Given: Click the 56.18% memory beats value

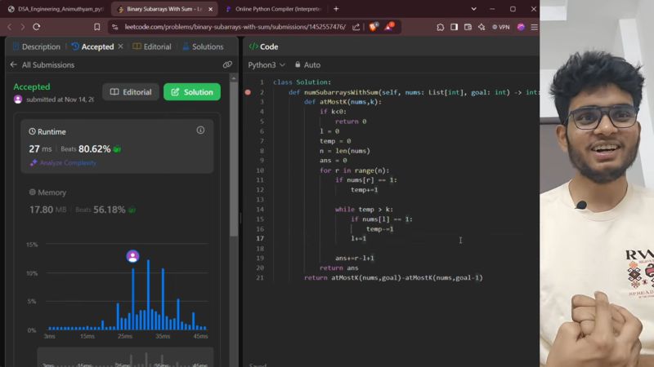Looking at the screenshot, I should (x=110, y=210).
